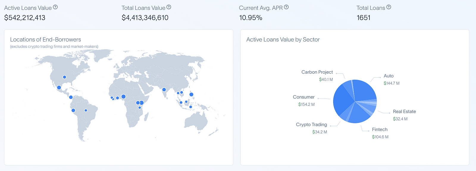Pick the large borrower dot in the Philippines
Screen dimensions: 476x171
191,95
